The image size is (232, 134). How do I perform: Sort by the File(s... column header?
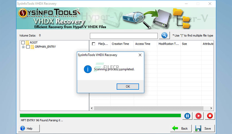(x=103, y=44)
